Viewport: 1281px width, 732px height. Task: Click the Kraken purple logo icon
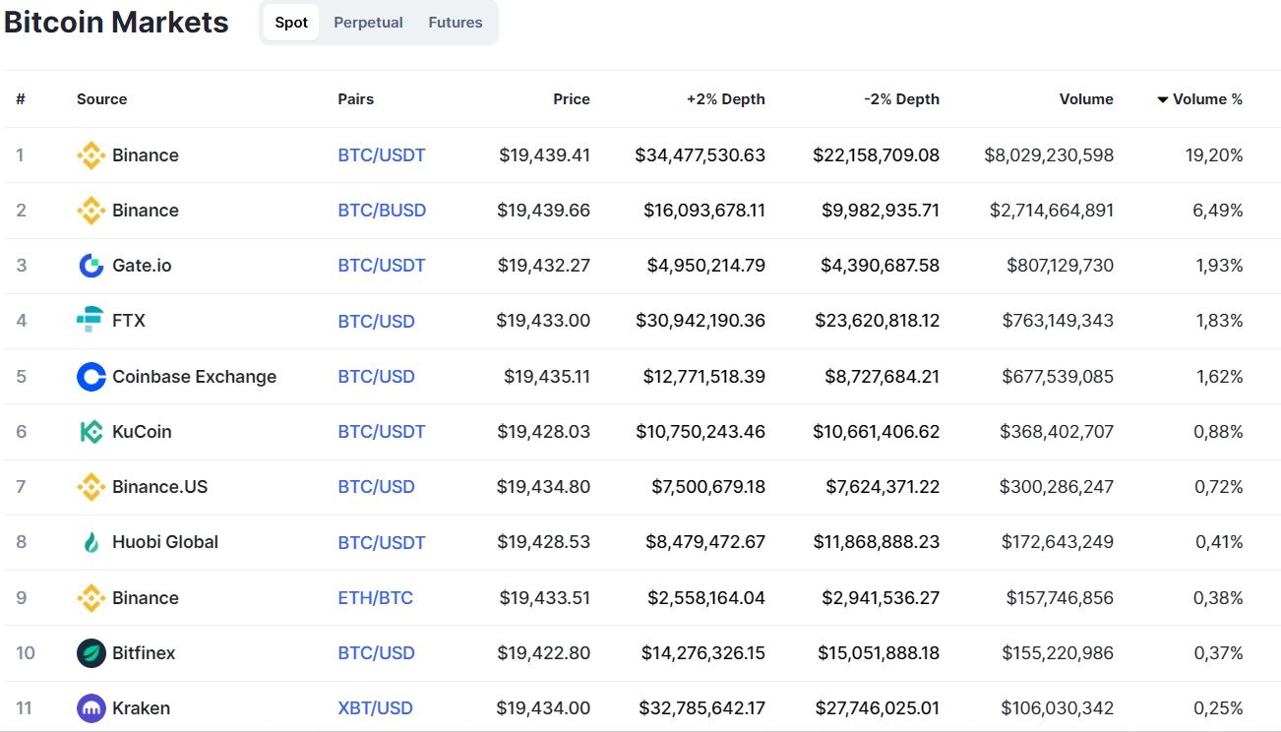pos(91,708)
